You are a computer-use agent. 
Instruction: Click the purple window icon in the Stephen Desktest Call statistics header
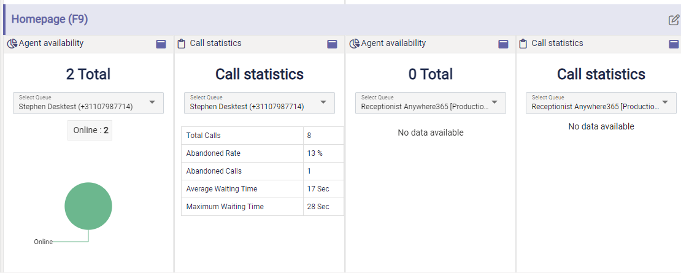pos(332,44)
